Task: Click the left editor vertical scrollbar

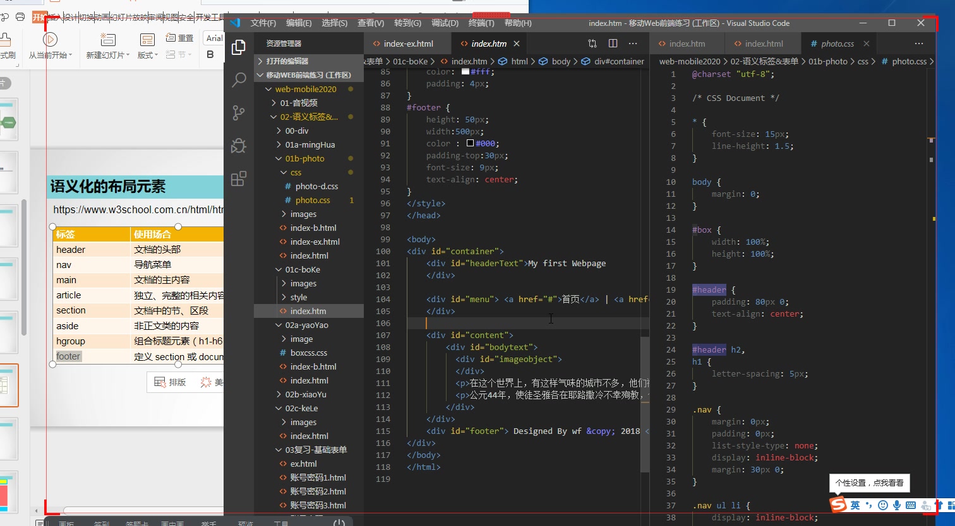Action: click(x=645, y=404)
